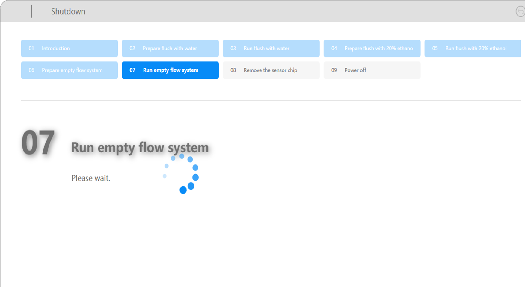Open the 01 Introduction step

click(69, 49)
